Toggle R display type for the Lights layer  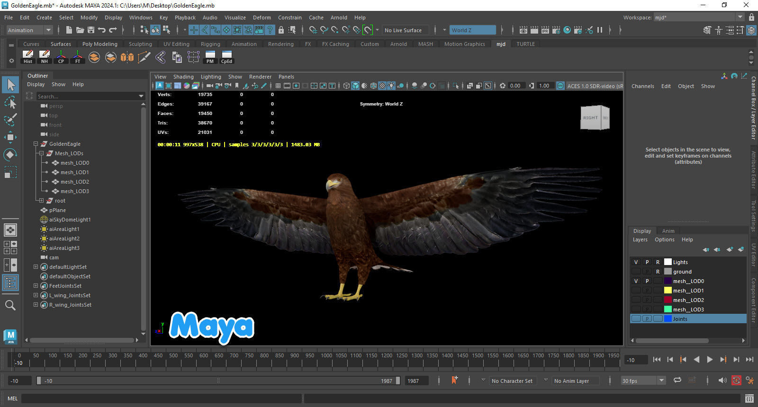pyautogui.click(x=658, y=262)
